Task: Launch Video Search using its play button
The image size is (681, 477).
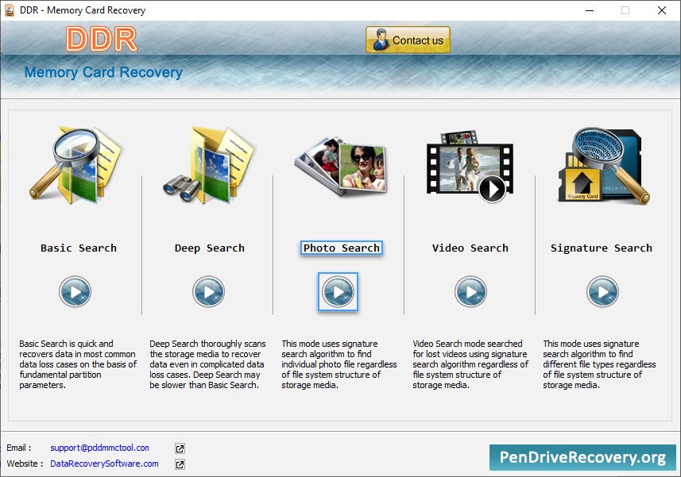Action: click(470, 291)
